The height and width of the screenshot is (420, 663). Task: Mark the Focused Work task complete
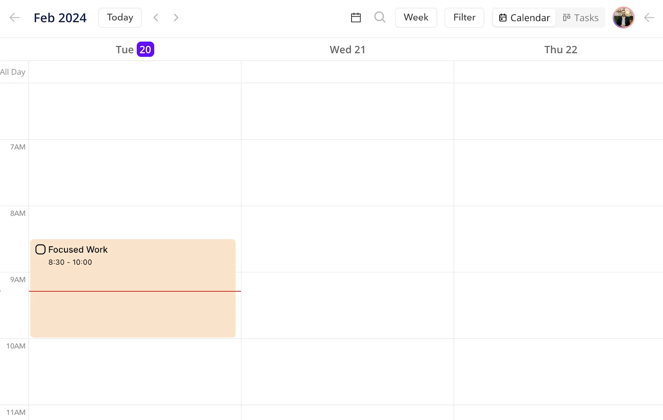(40, 249)
